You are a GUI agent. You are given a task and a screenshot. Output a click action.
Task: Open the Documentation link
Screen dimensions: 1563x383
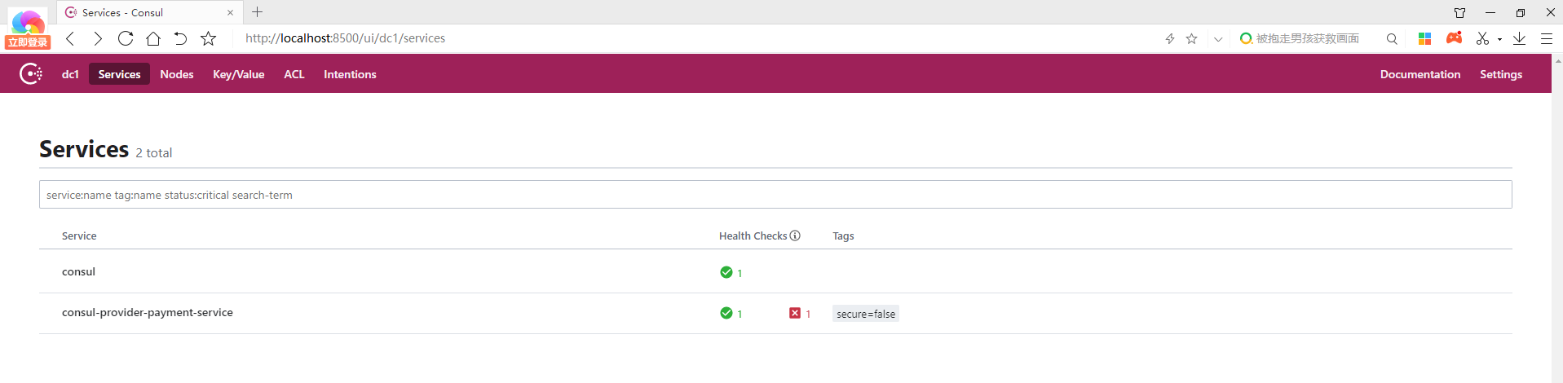pyautogui.click(x=1420, y=74)
